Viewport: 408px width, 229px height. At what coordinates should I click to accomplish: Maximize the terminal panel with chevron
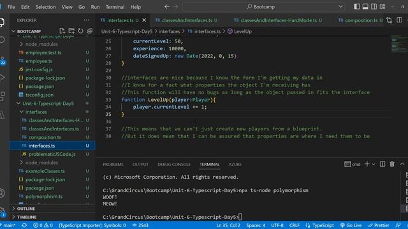pyautogui.click(x=402, y=164)
